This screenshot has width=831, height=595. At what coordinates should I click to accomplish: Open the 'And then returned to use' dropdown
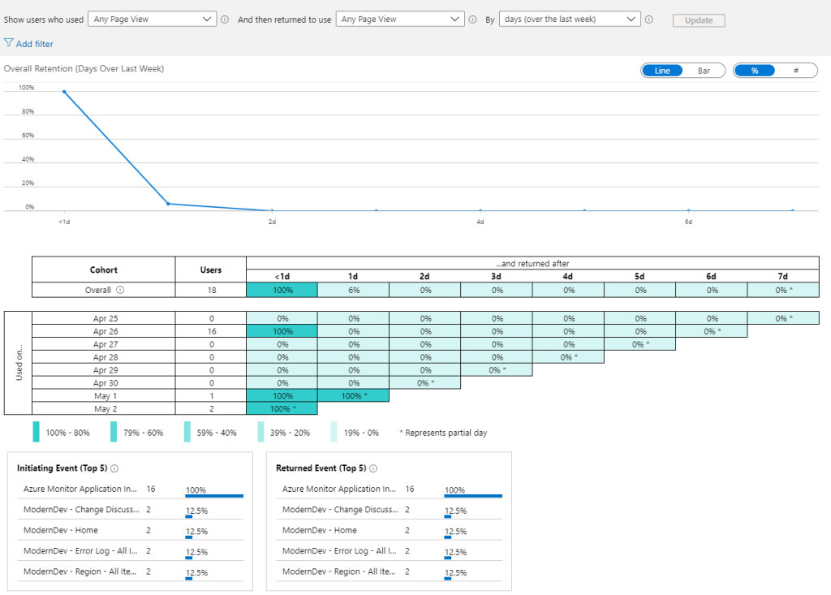tap(399, 19)
